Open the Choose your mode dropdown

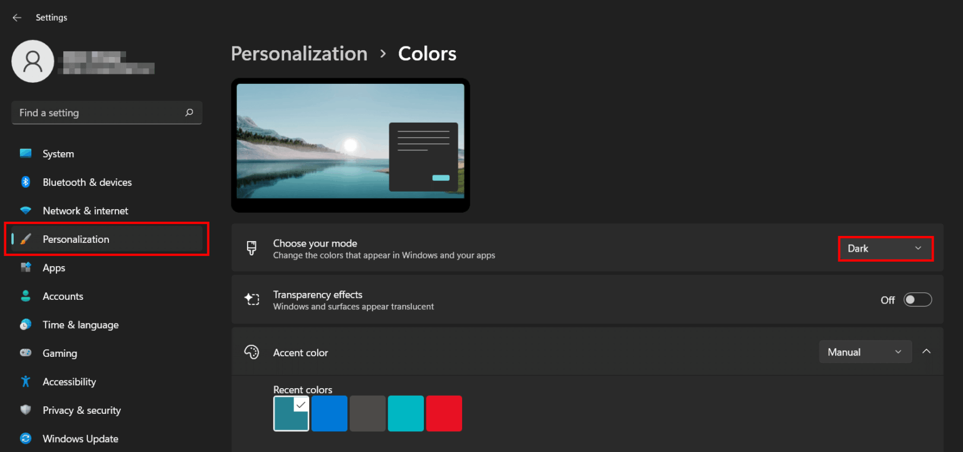point(885,249)
